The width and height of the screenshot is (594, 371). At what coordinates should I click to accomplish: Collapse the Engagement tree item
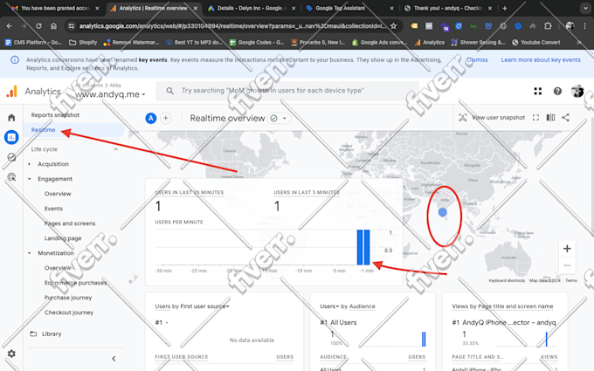[30, 179]
